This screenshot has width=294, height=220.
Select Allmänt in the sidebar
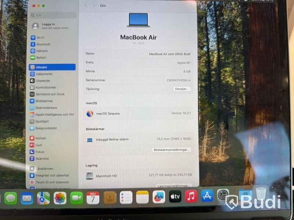(x=52, y=67)
